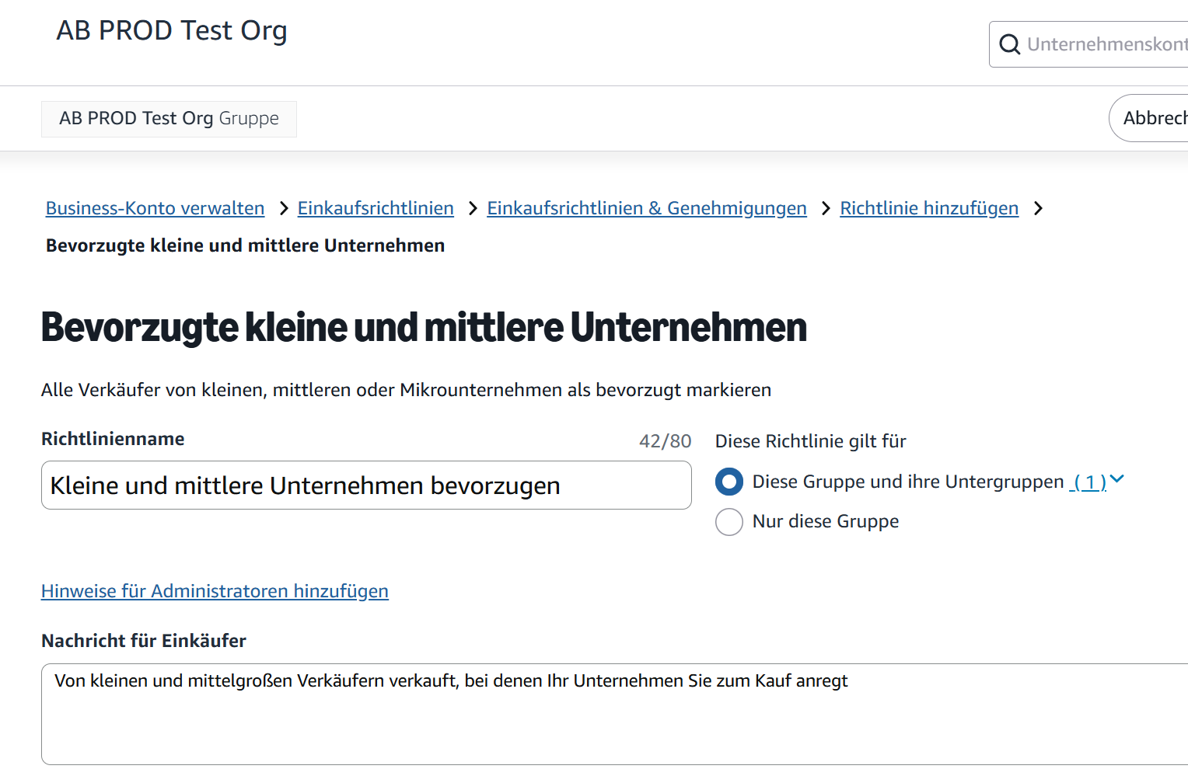
Task: Click the "AB PROD Test Org" header title
Action: click(172, 30)
